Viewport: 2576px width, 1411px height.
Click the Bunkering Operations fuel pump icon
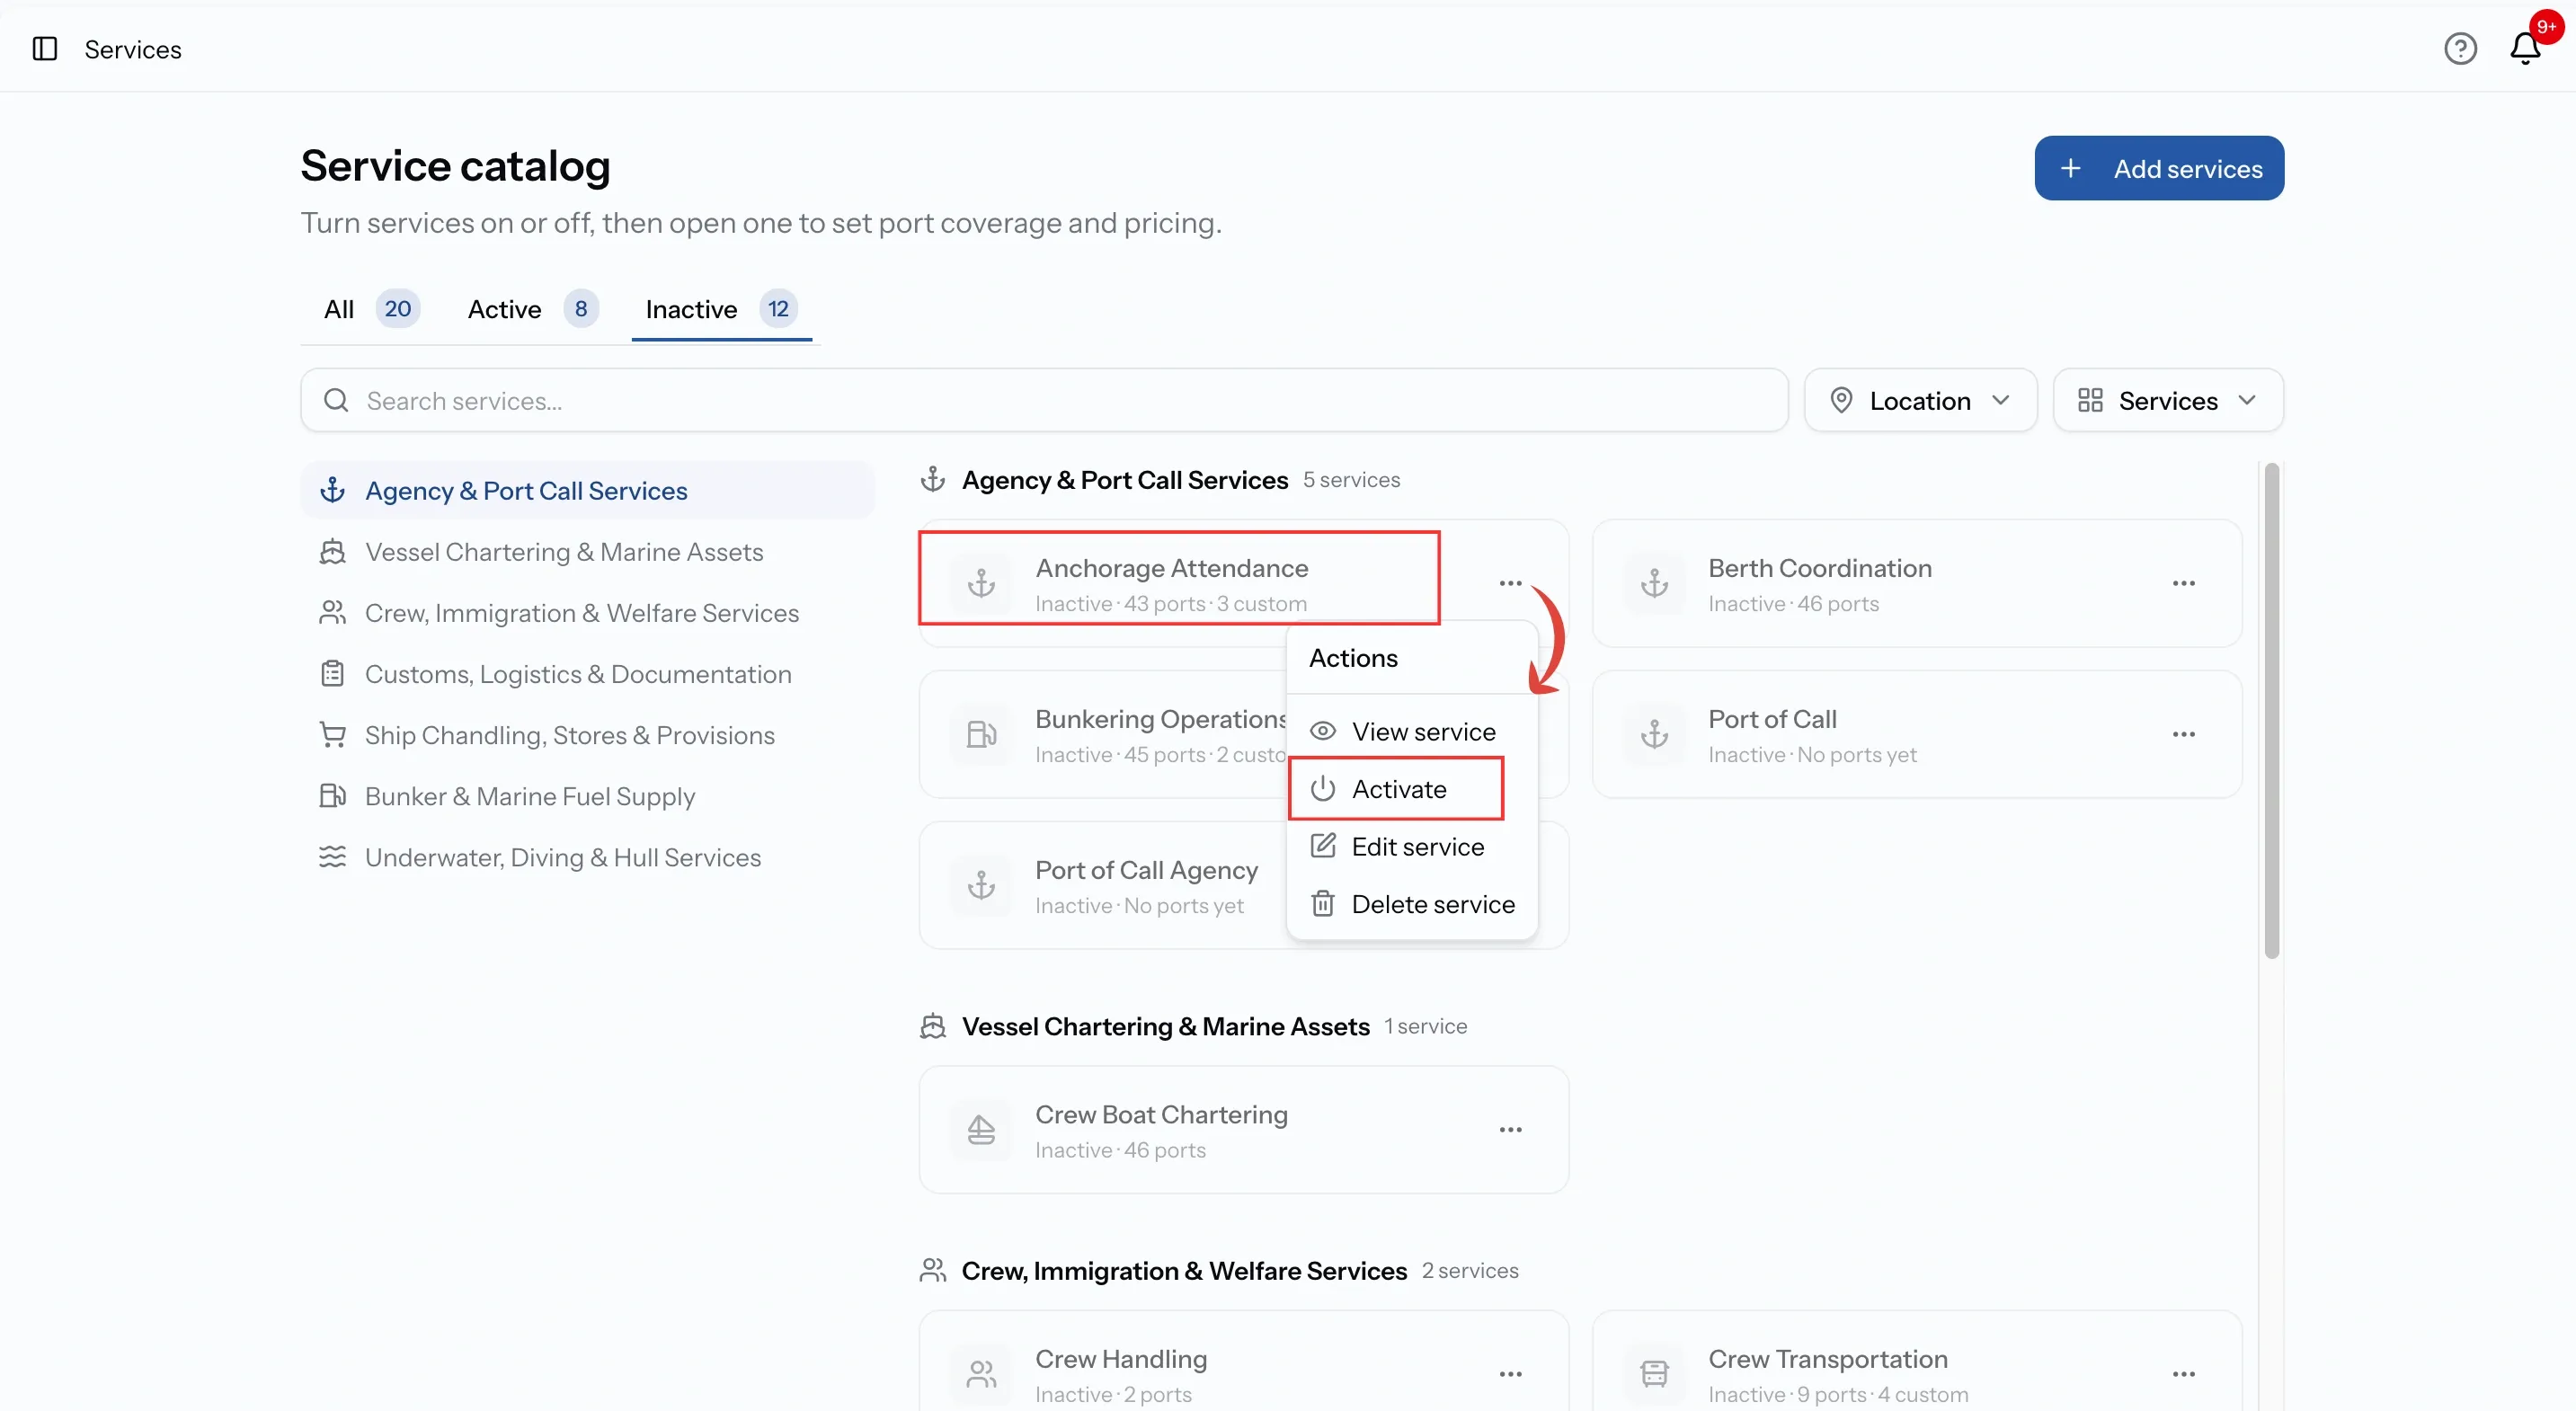(981, 734)
